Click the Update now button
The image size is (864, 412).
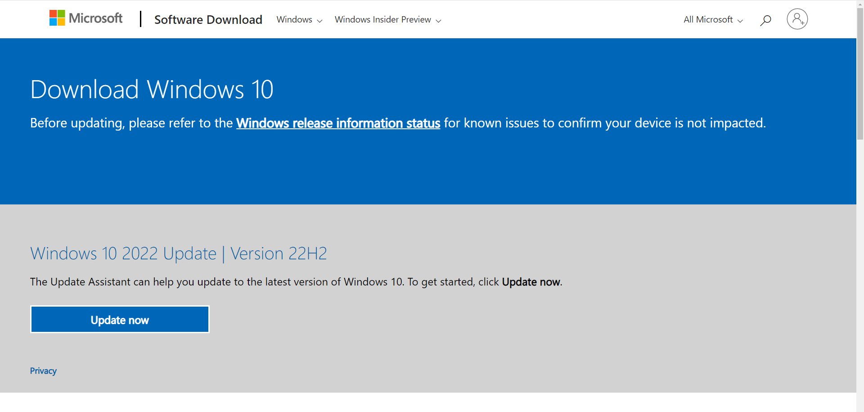pyautogui.click(x=120, y=320)
